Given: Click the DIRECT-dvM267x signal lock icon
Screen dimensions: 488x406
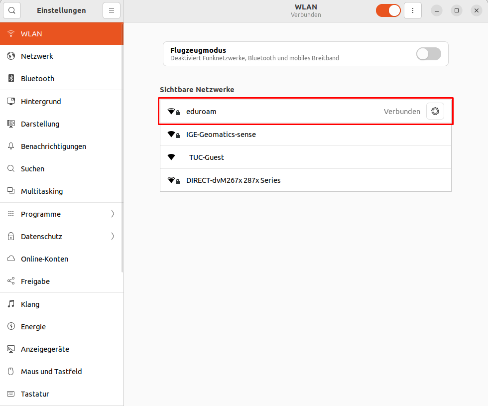Looking at the screenshot, I should coord(173,180).
